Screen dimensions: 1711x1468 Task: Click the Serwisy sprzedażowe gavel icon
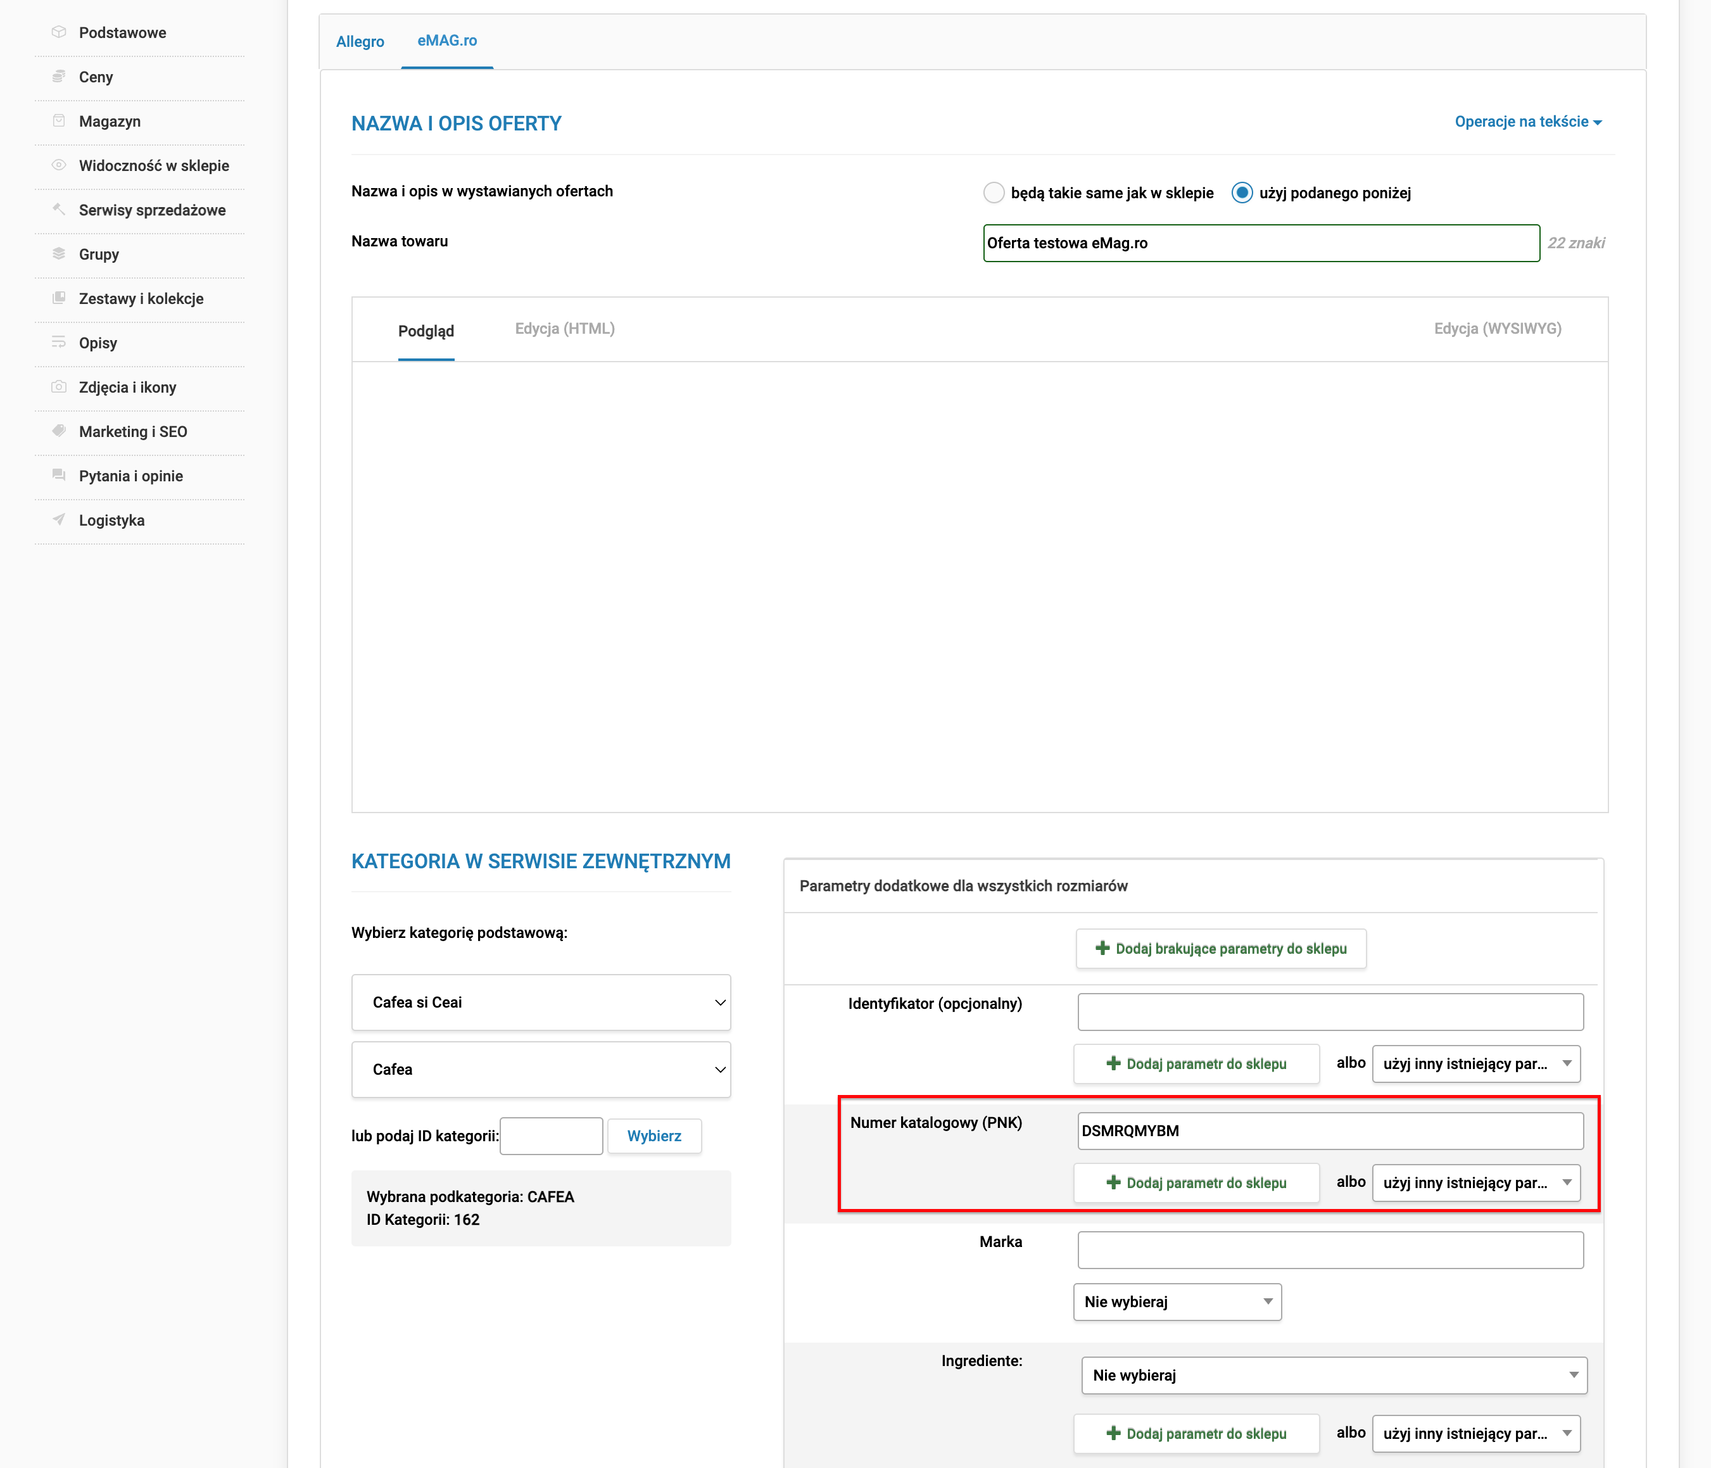59,209
